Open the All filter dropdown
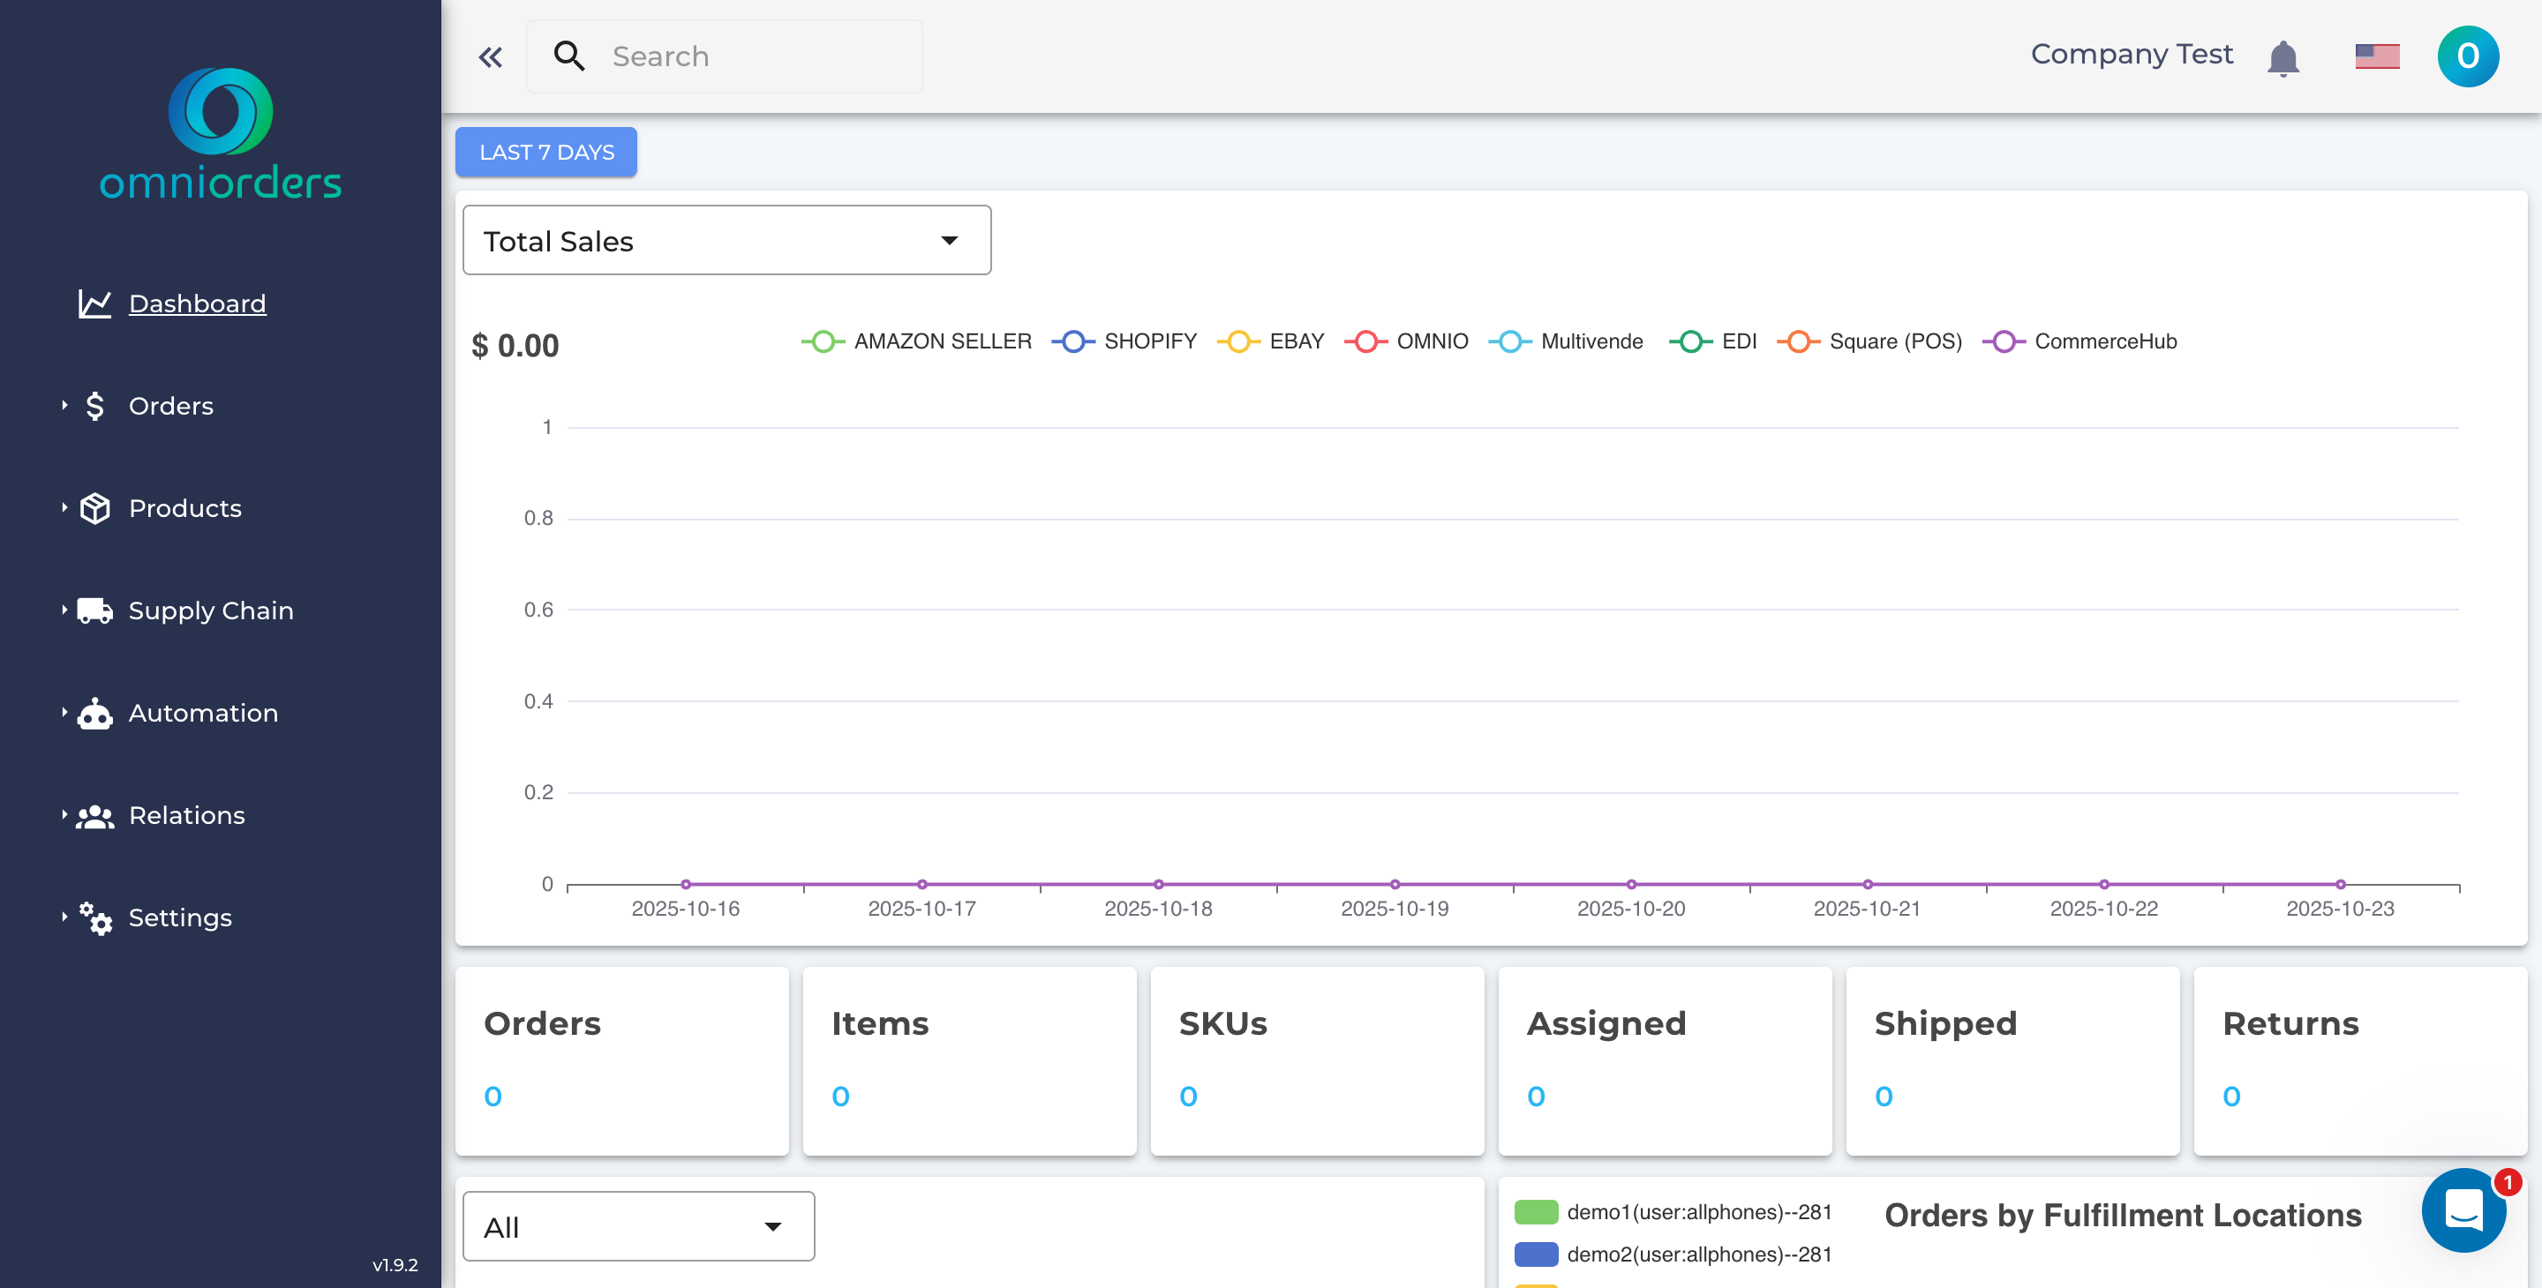The width and height of the screenshot is (2542, 1288). tap(636, 1224)
